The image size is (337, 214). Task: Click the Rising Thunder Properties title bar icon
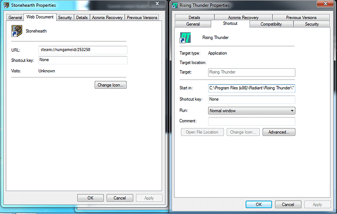coord(175,5)
